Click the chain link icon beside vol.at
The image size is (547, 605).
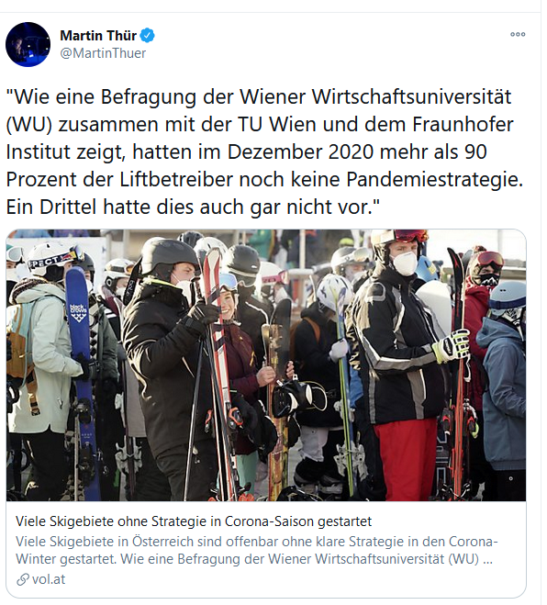[23, 579]
